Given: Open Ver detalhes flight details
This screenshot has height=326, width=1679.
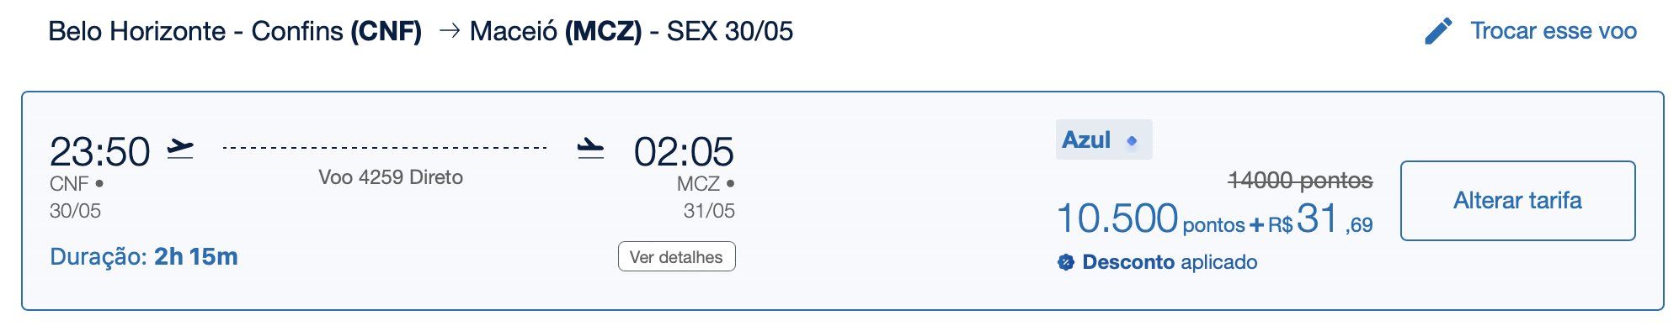Looking at the screenshot, I should click(677, 257).
